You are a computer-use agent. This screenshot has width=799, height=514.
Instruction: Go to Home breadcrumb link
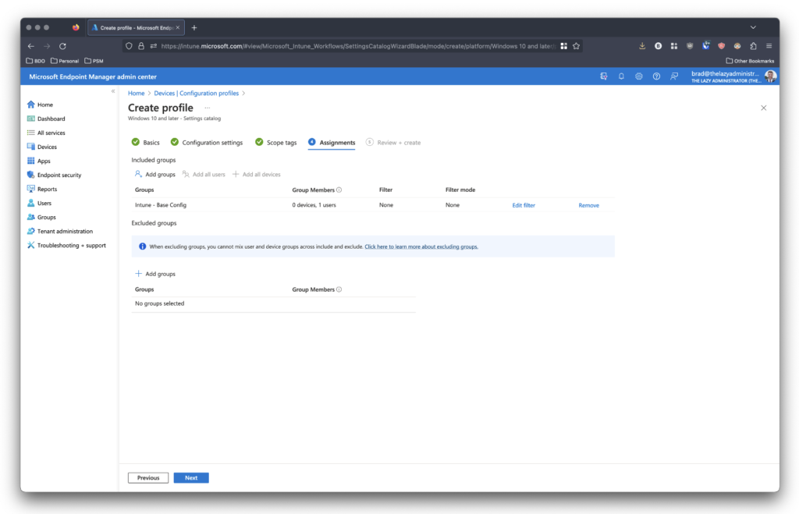click(x=136, y=94)
